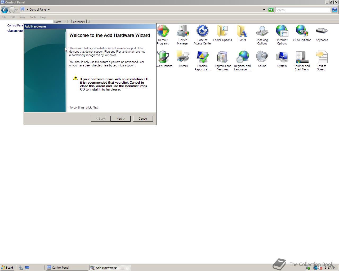Expand recent pages dropdown arrow

coord(16,10)
